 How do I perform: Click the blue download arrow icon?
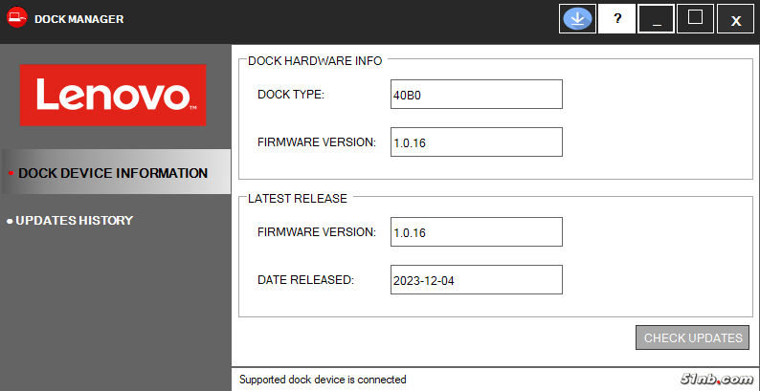[x=578, y=19]
